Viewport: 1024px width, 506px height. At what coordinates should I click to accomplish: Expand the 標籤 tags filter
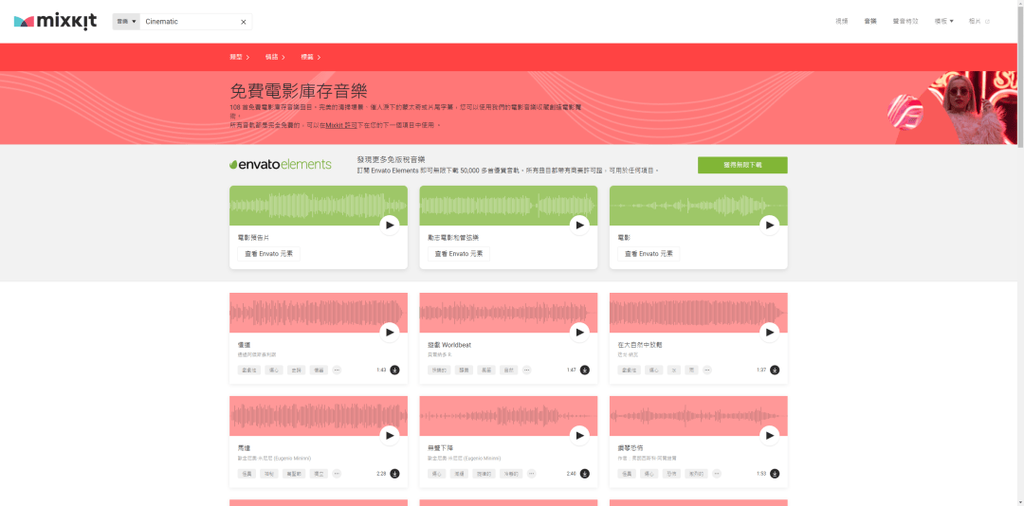point(310,57)
